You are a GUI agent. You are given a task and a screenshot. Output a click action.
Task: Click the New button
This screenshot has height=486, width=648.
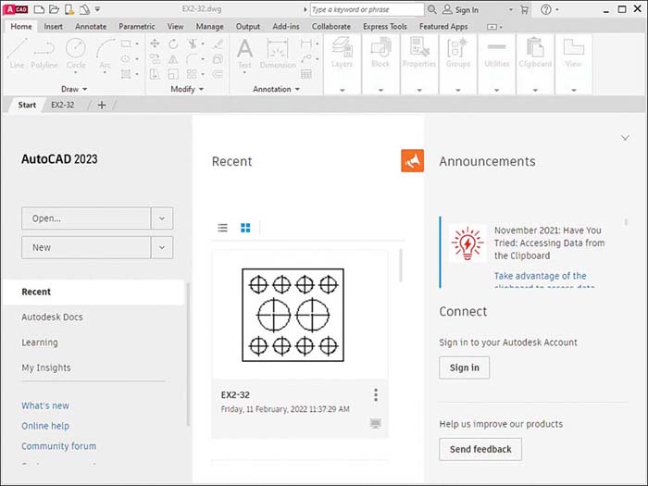click(86, 247)
